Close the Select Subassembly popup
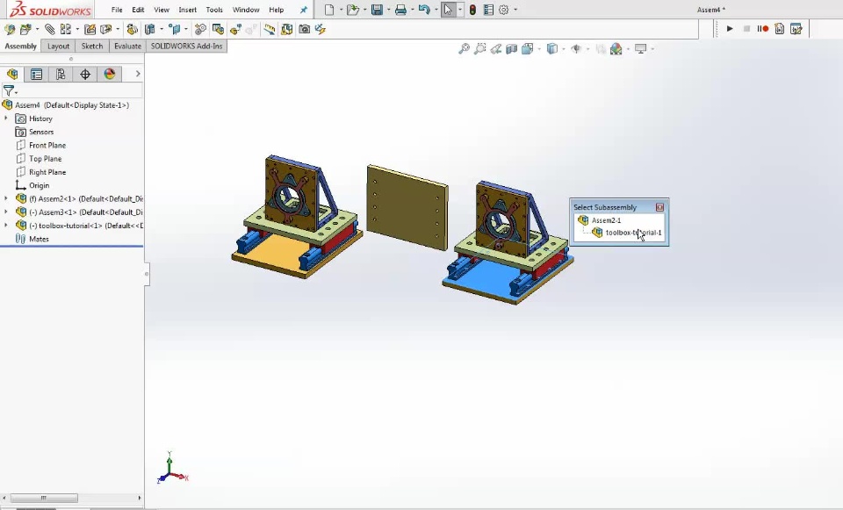 (659, 207)
